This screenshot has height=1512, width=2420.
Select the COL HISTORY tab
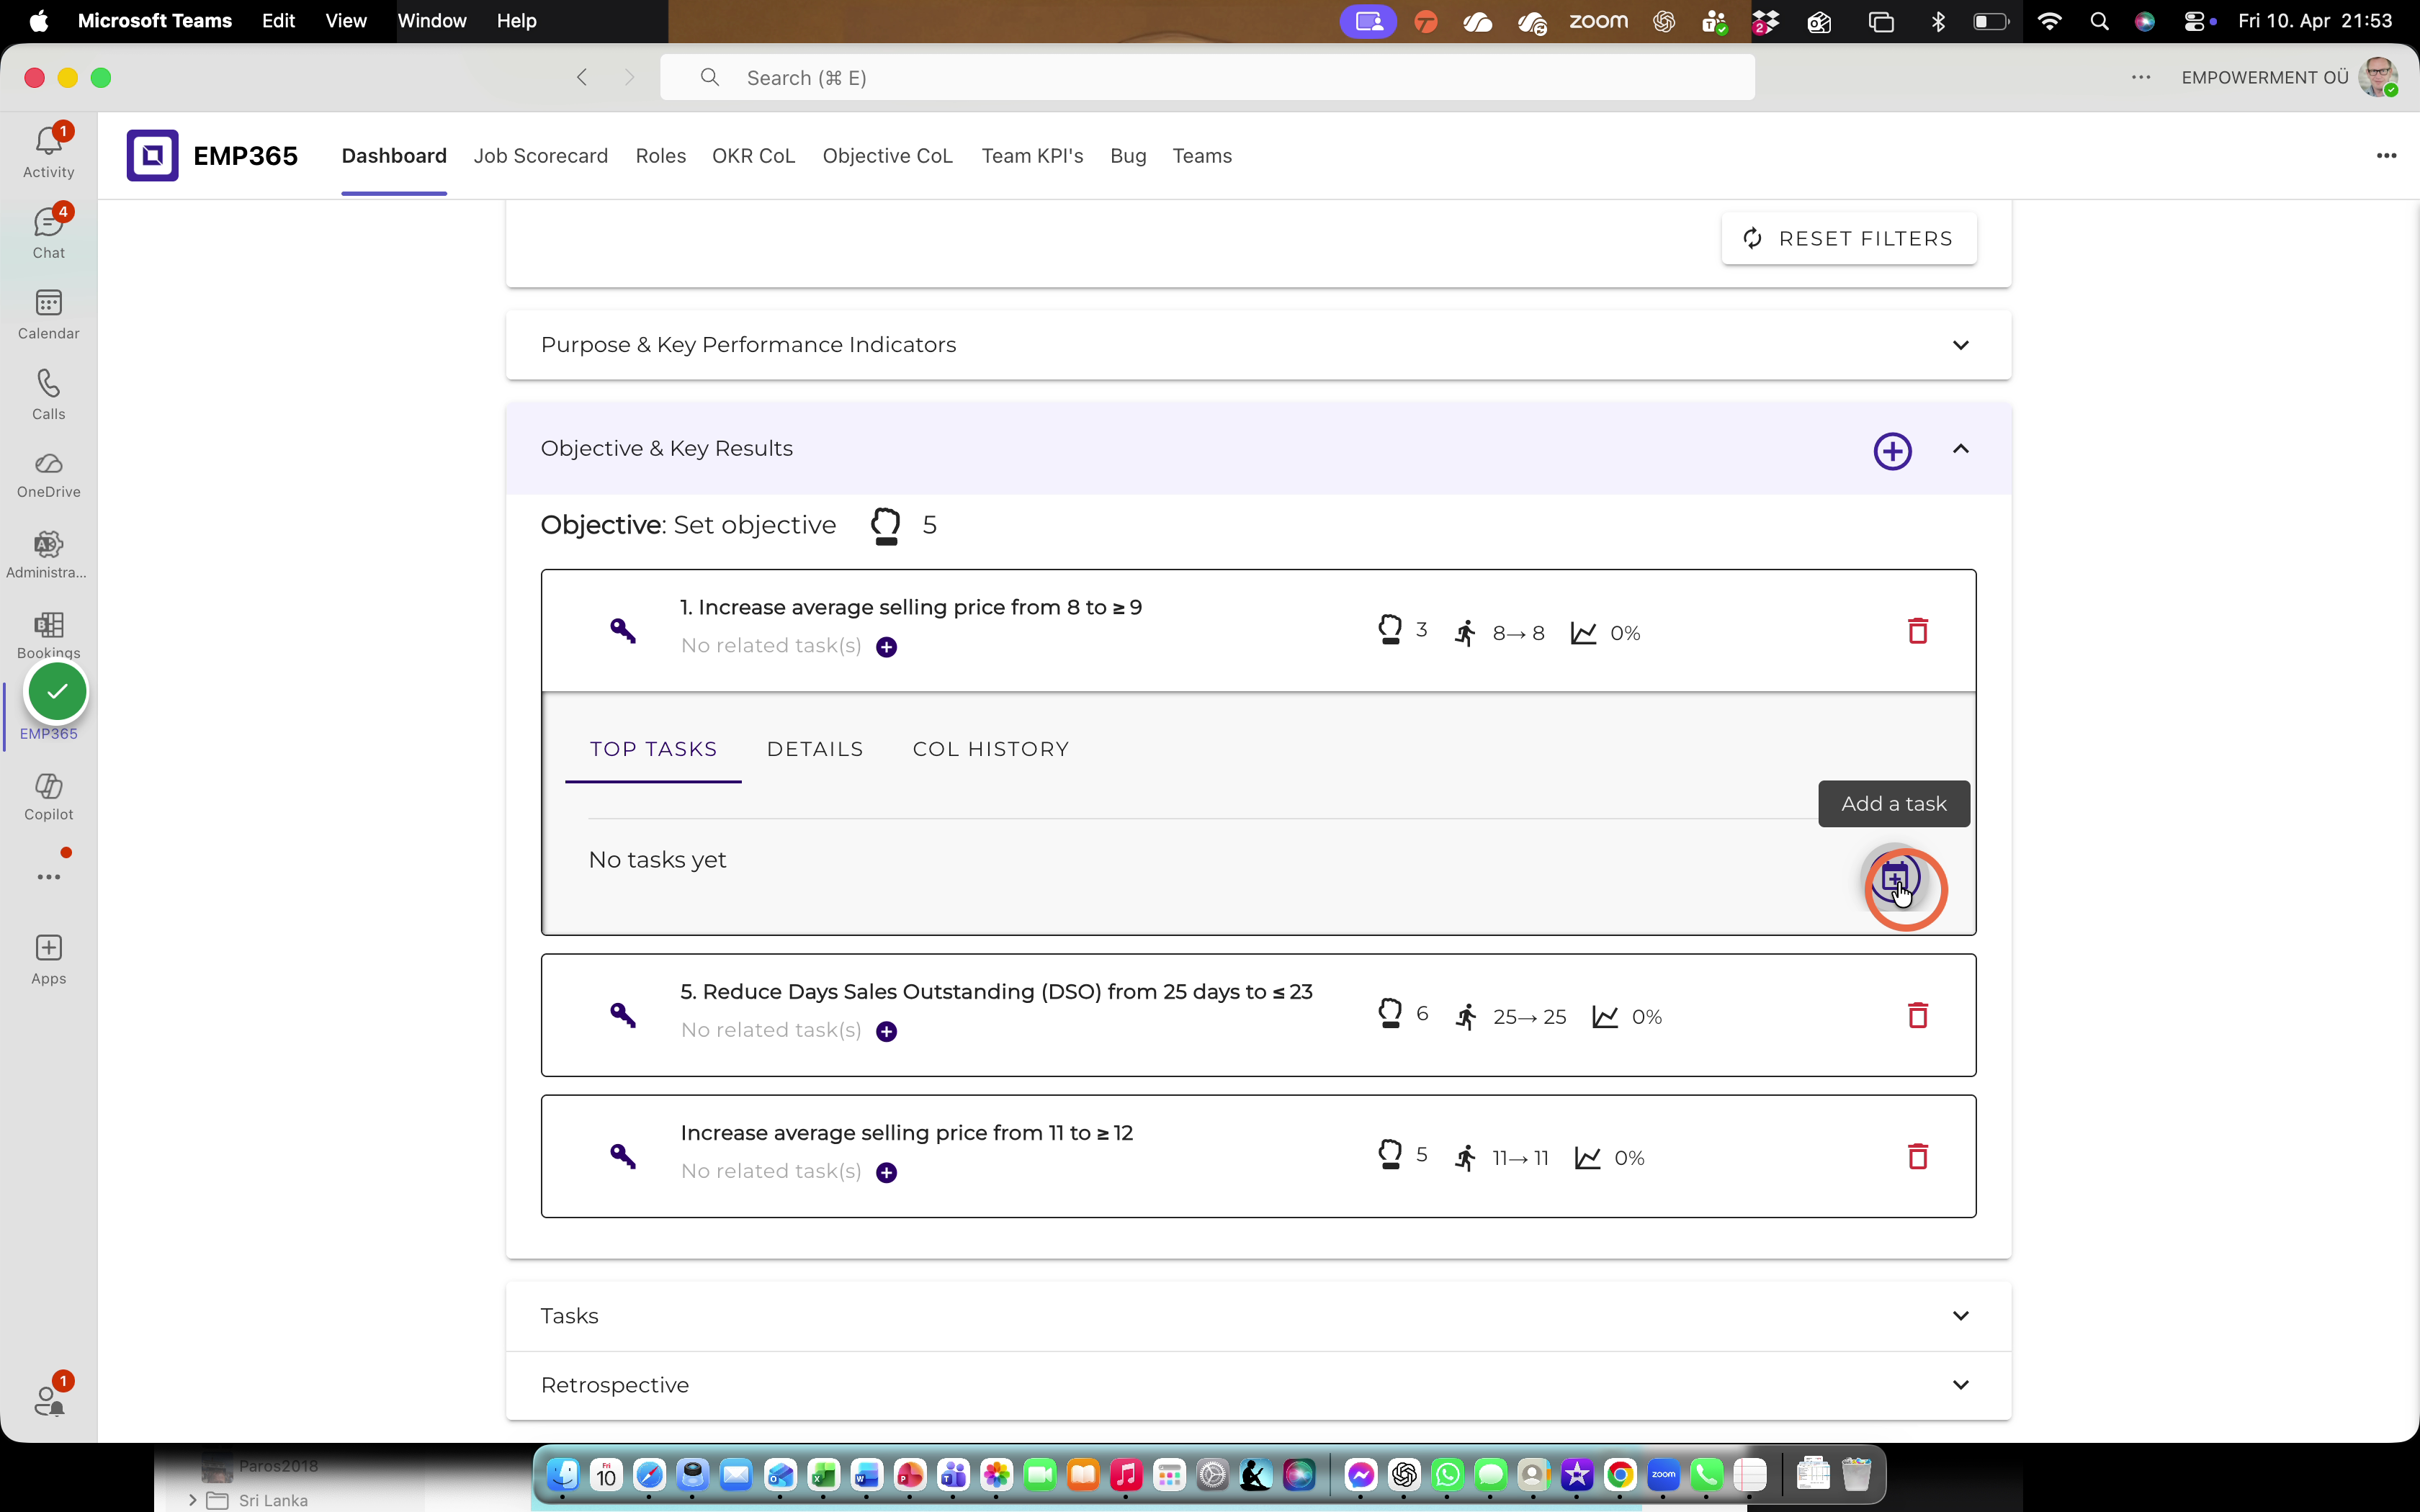(990, 749)
